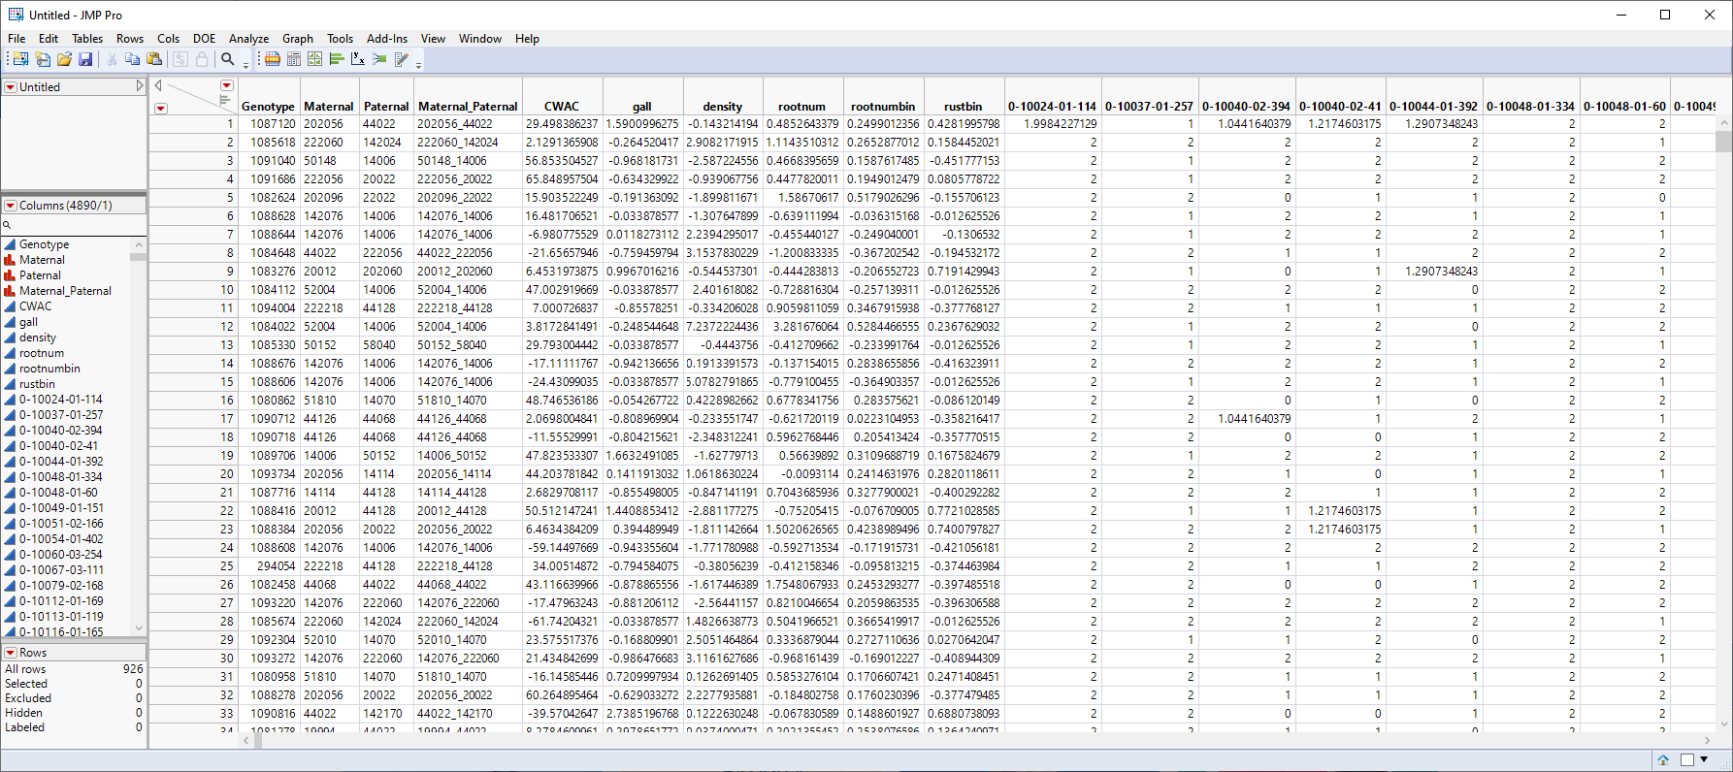Click the magnifying glass search icon
Viewport: 1733px width, 772px height.
tap(228, 59)
